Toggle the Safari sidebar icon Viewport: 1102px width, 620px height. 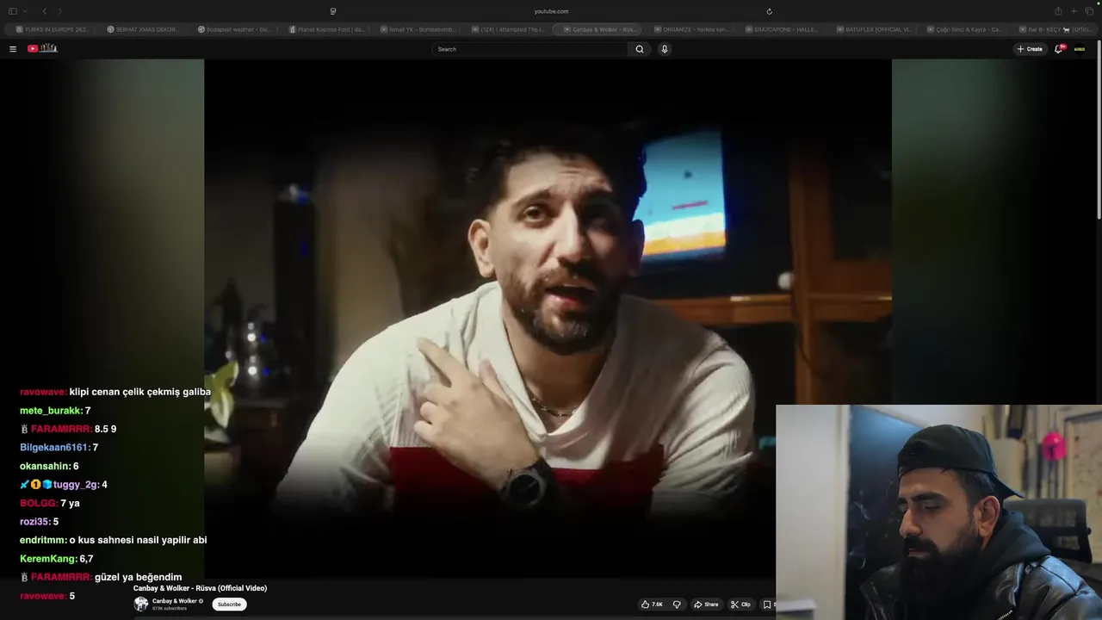(13, 11)
